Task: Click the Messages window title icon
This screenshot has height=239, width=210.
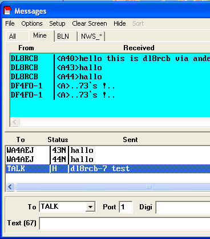Action: (x=7, y=10)
